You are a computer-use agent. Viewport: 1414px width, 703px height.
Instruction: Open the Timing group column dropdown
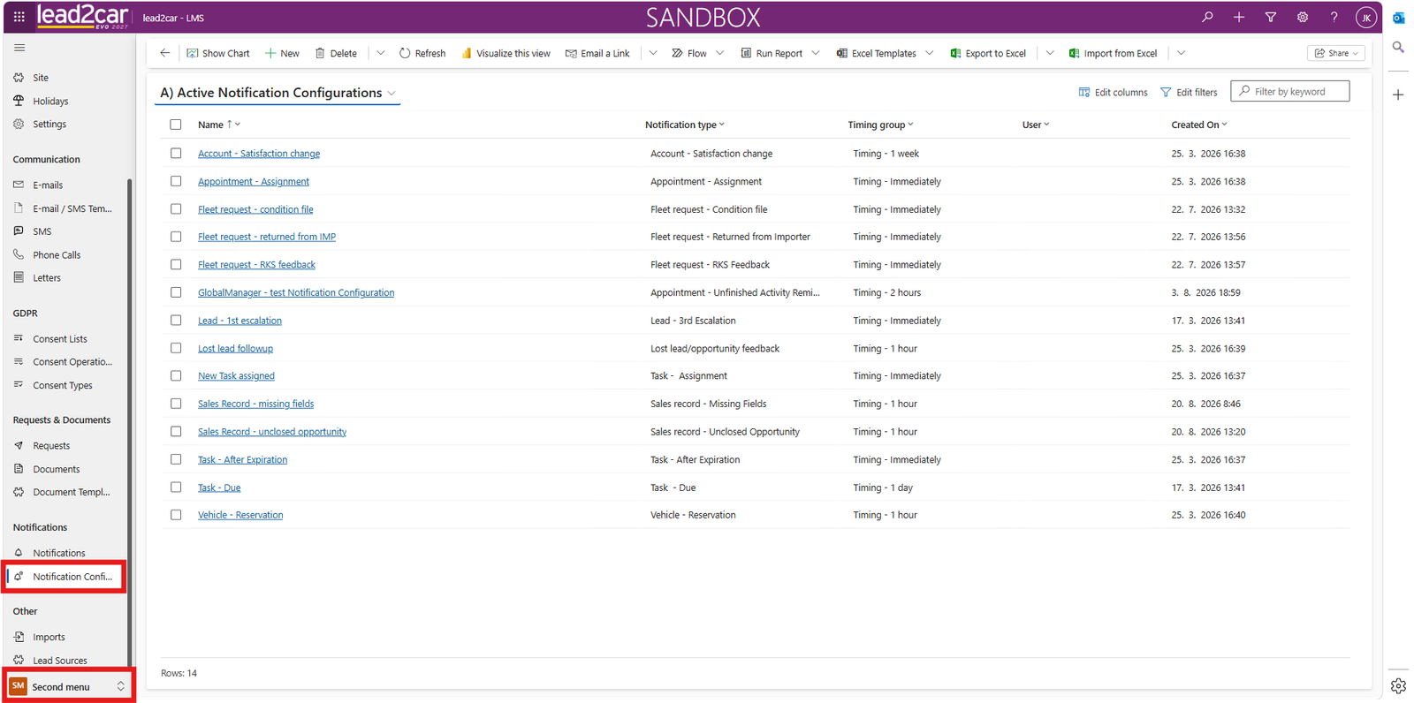point(880,125)
